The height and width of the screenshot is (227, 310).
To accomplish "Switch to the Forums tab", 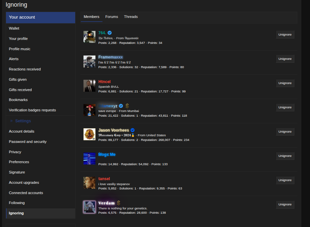I will coord(112,17).
